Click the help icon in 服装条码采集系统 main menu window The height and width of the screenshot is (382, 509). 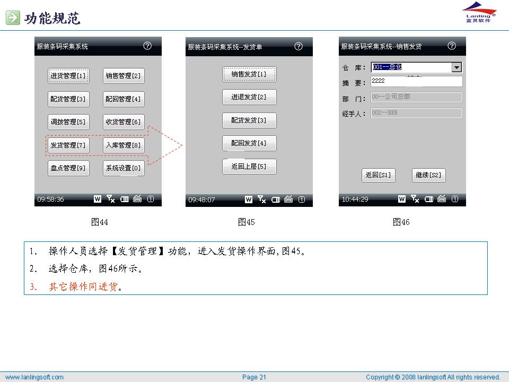pos(147,46)
